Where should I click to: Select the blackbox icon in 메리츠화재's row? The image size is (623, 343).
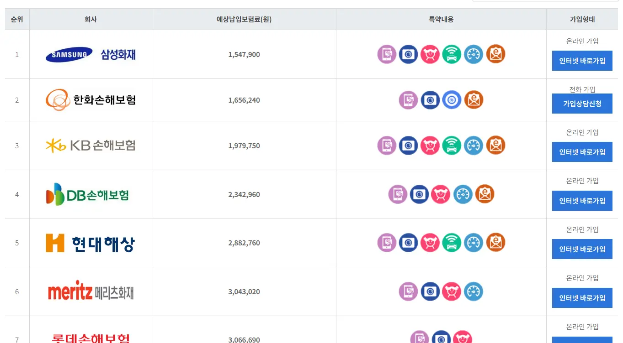pyautogui.click(x=430, y=291)
